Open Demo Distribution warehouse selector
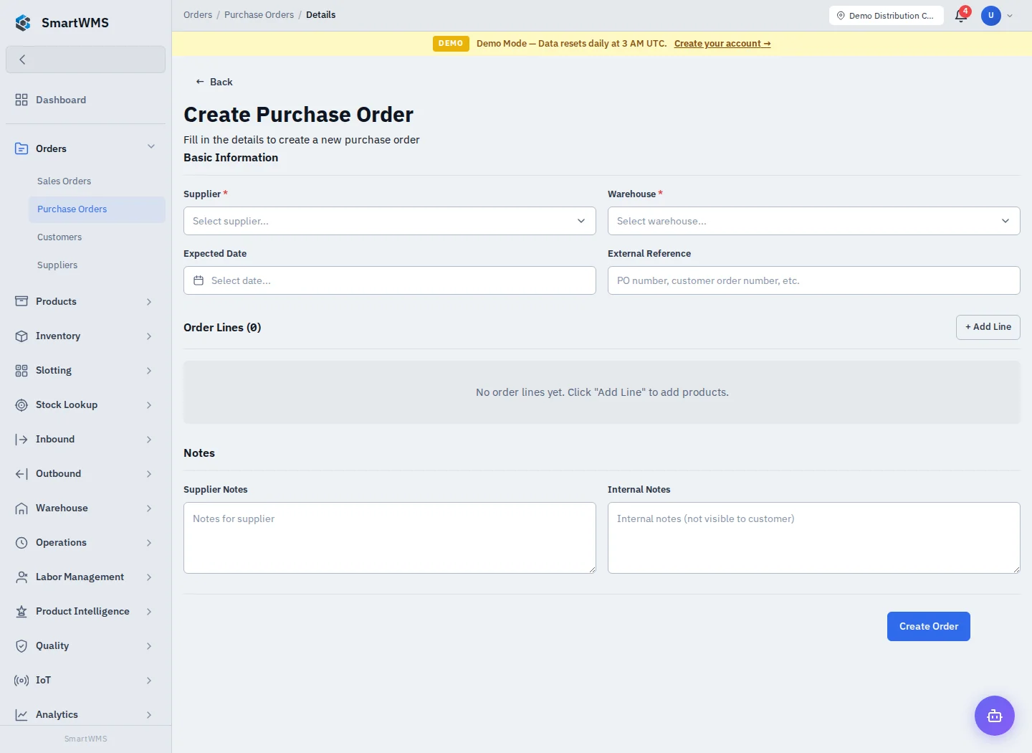The image size is (1032, 753). [887, 15]
